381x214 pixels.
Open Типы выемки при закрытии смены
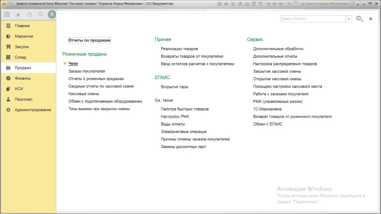tap(99, 109)
